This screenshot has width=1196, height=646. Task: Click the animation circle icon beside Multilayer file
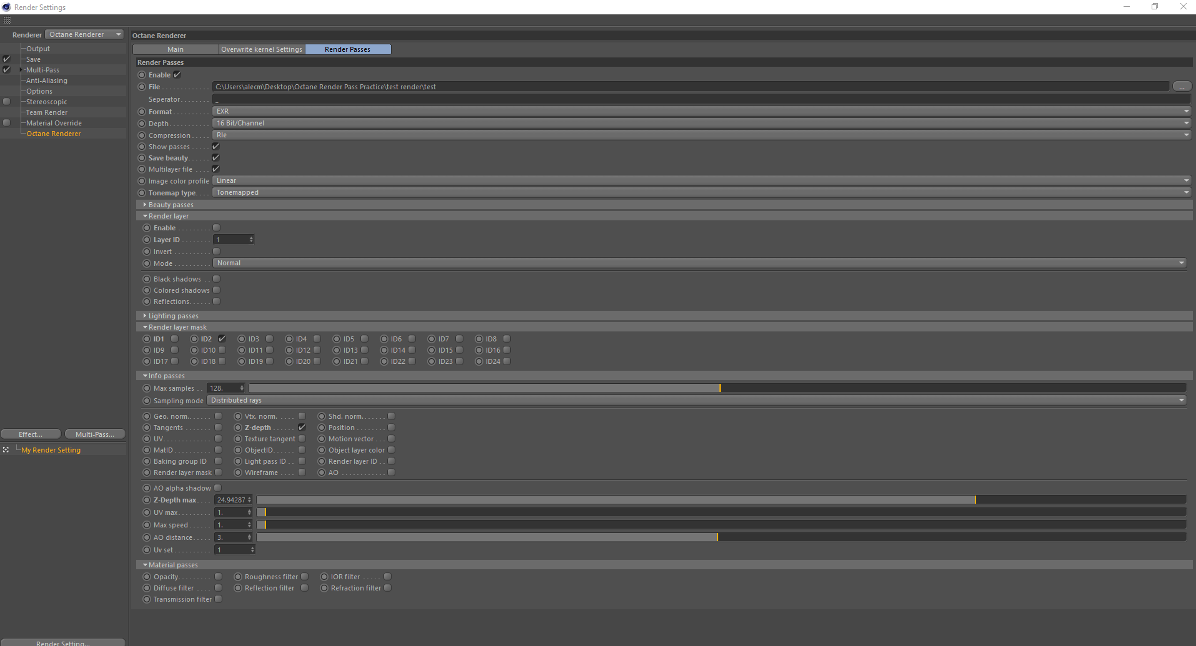(x=142, y=169)
